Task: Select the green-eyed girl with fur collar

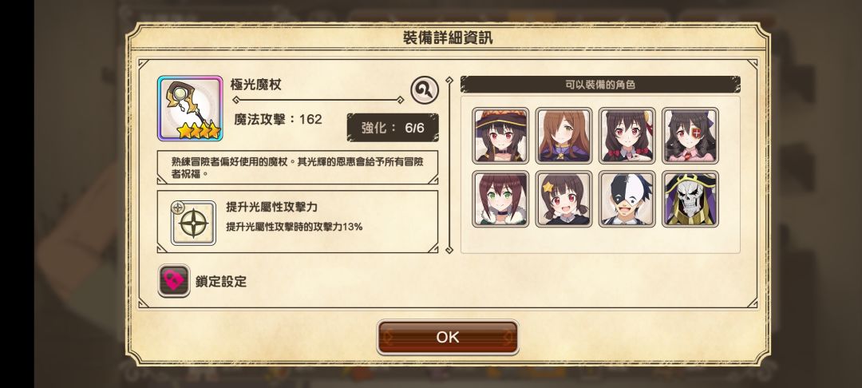Action: click(500, 199)
